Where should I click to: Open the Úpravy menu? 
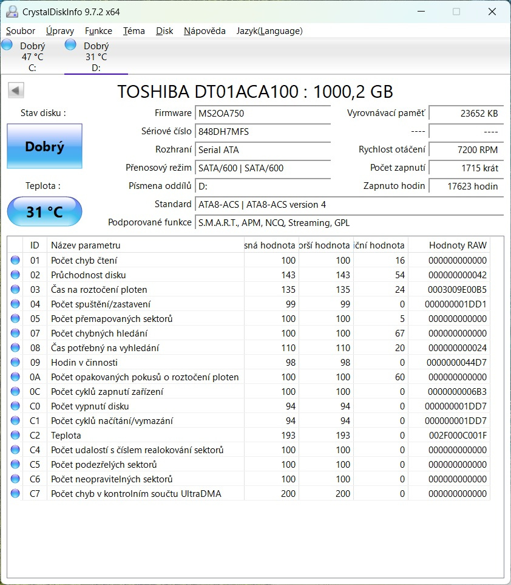[x=60, y=30]
